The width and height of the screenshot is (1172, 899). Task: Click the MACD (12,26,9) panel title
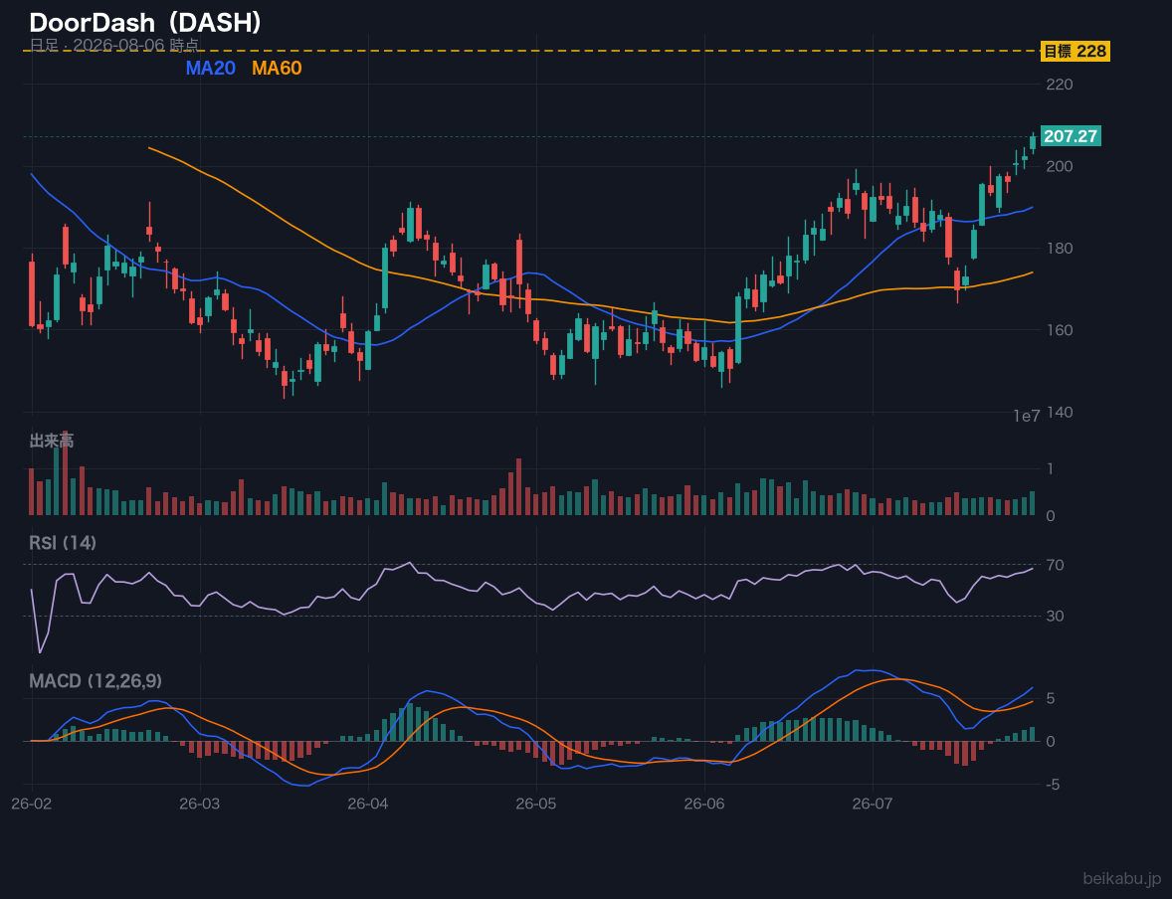96,681
